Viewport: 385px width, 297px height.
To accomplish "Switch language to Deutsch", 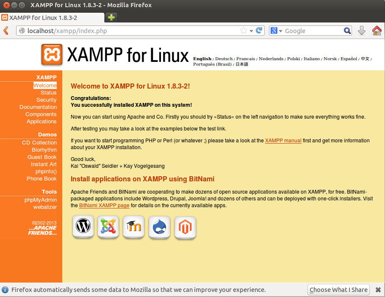I will click(x=224, y=59).
